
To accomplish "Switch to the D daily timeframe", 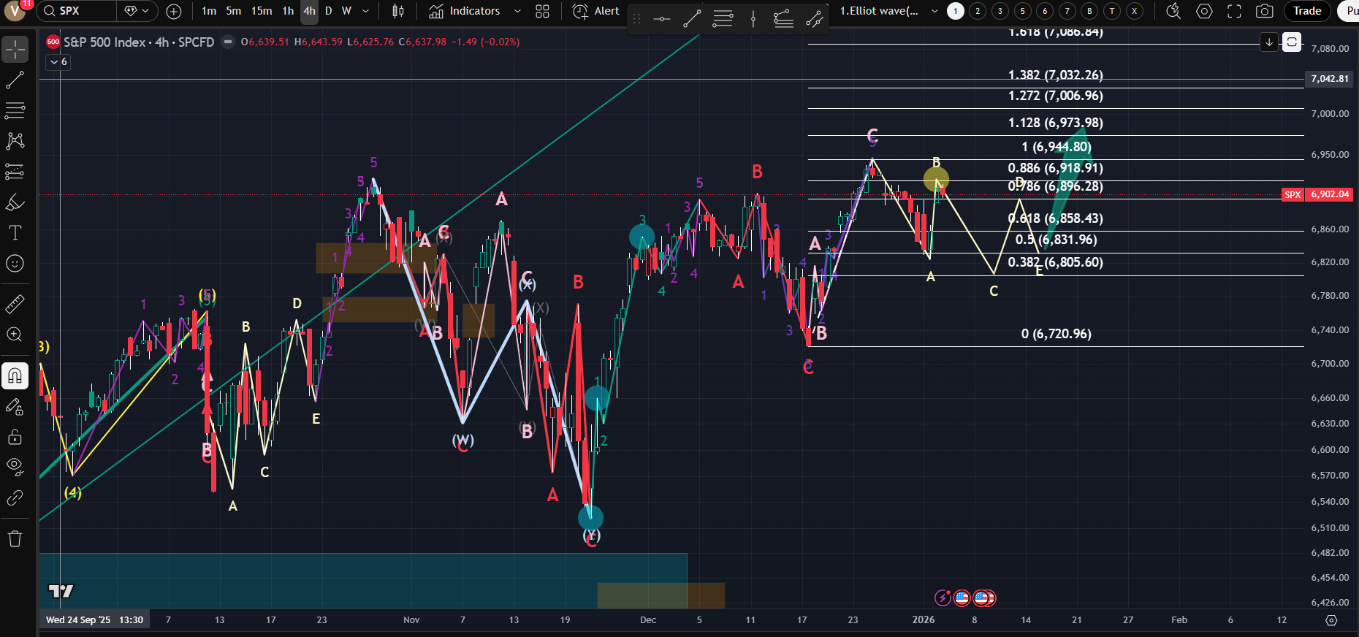I will (x=328, y=11).
